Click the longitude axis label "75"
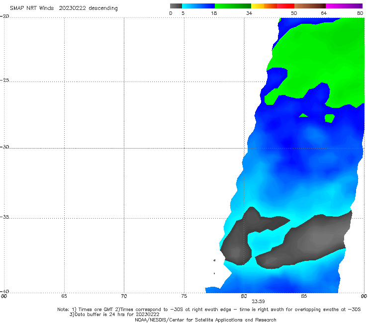 pos(184,296)
